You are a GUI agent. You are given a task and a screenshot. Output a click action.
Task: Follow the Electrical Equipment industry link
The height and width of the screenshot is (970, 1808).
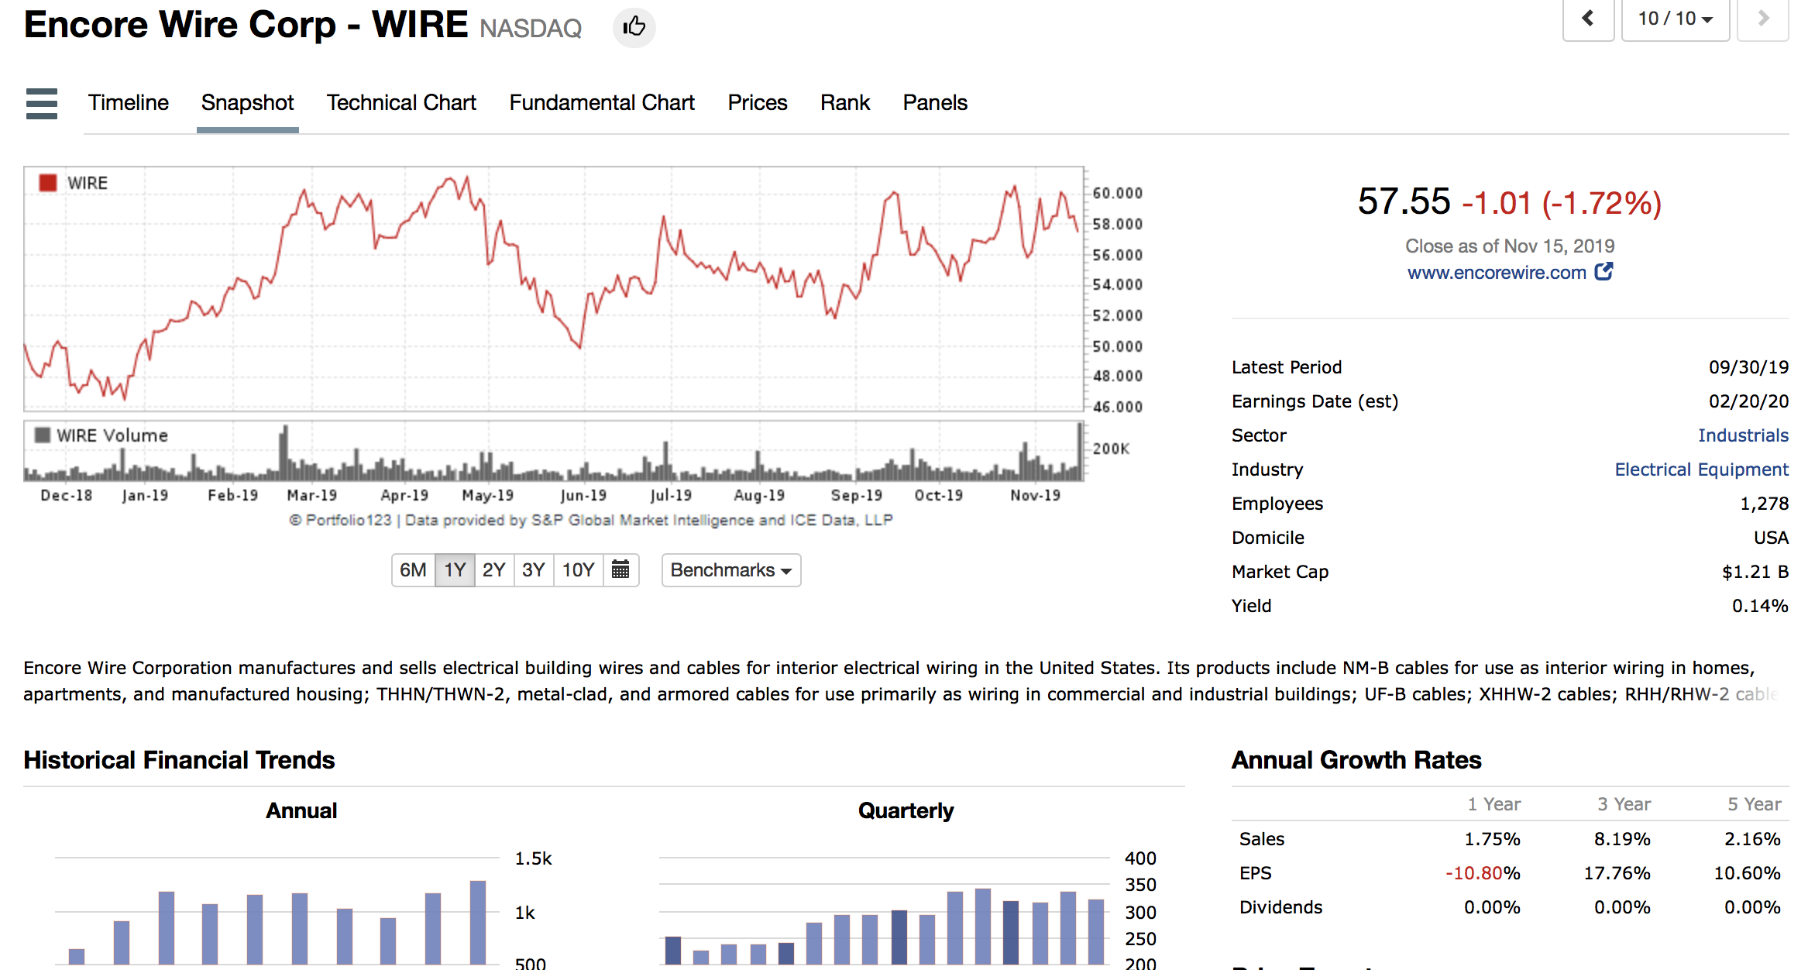point(1701,470)
